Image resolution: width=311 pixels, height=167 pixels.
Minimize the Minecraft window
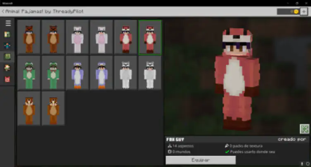pos(287,3)
